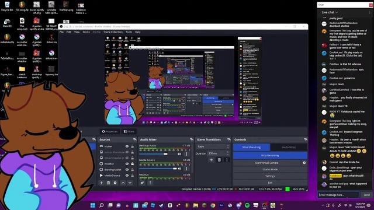Open Fade transition dropdown
The height and width of the screenshot is (210, 374).
coord(213,146)
